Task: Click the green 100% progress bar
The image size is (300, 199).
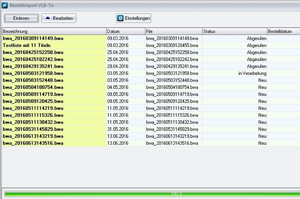Action: click(x=152, y=194)
